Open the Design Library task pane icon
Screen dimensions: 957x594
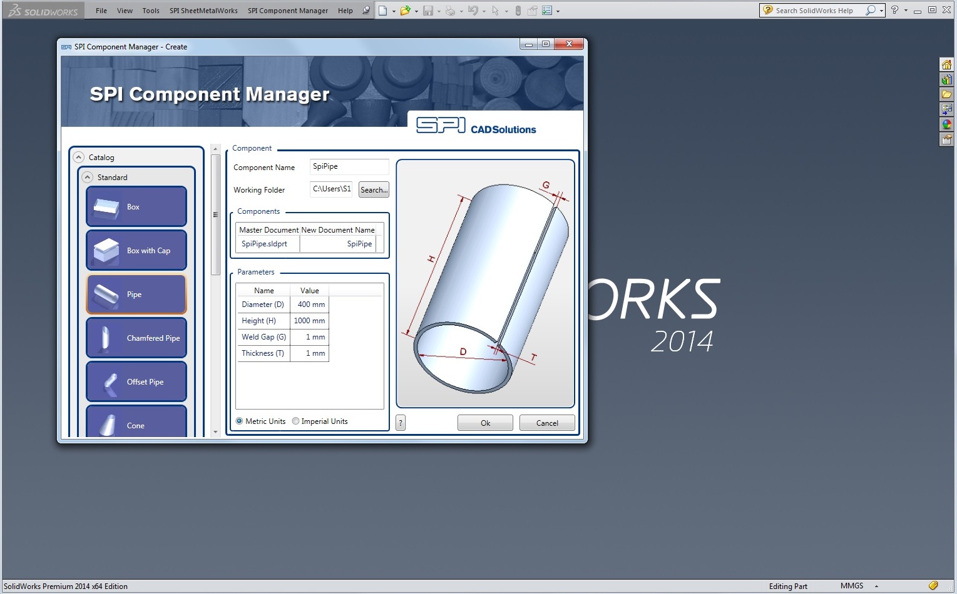[x=946, y=79]
